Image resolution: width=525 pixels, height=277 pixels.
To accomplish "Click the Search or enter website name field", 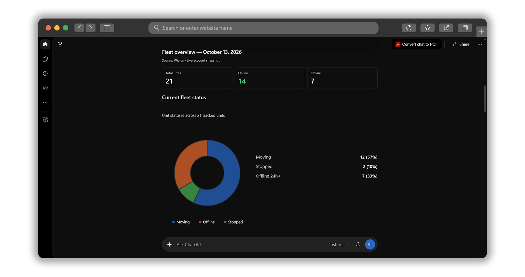I will [x=263, y=28].
